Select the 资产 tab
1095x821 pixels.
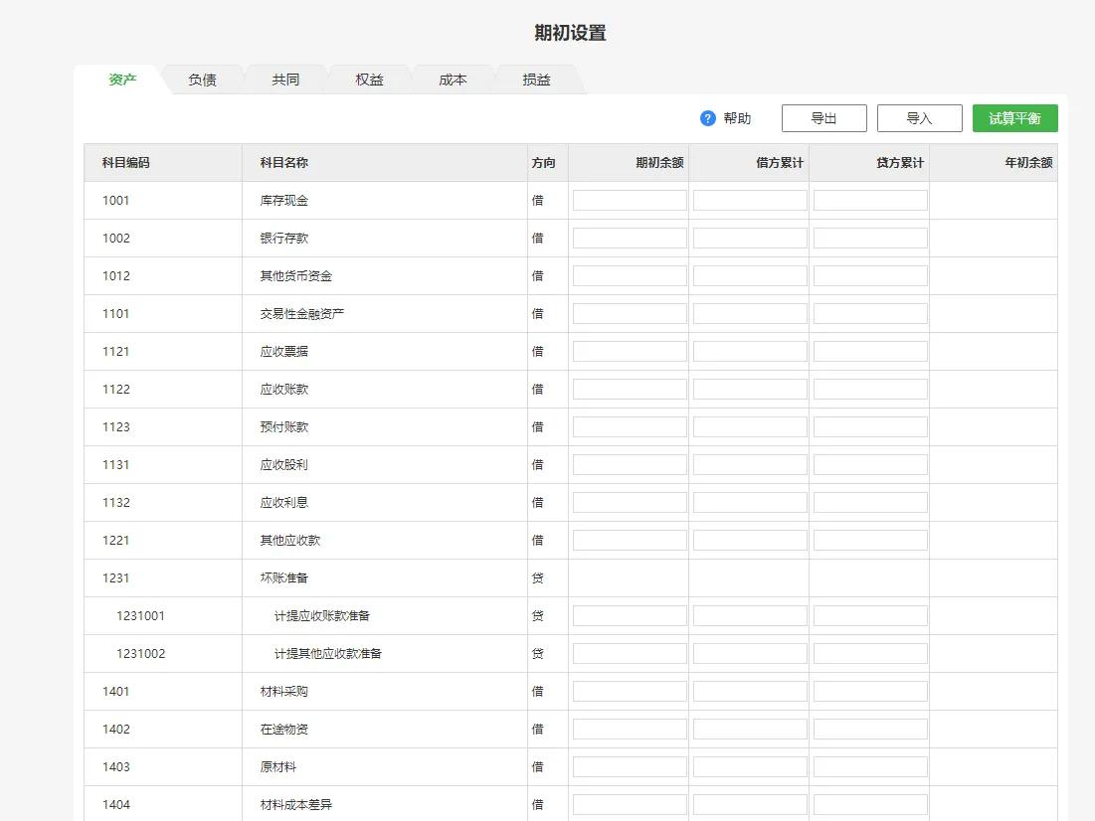point(121,80)
